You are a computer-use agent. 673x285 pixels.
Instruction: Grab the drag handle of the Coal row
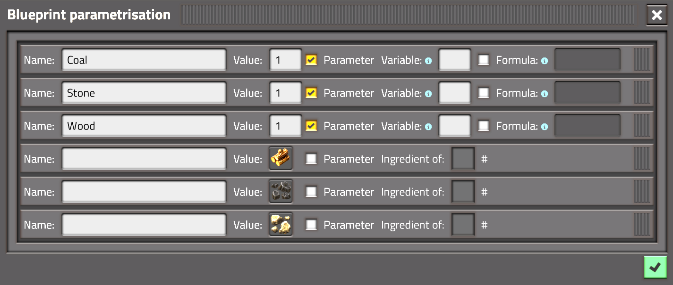[642, 60]
